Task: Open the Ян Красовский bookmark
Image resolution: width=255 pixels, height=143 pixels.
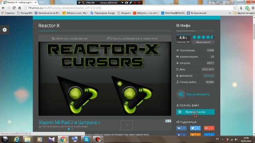Action: [x=196, y=13]
